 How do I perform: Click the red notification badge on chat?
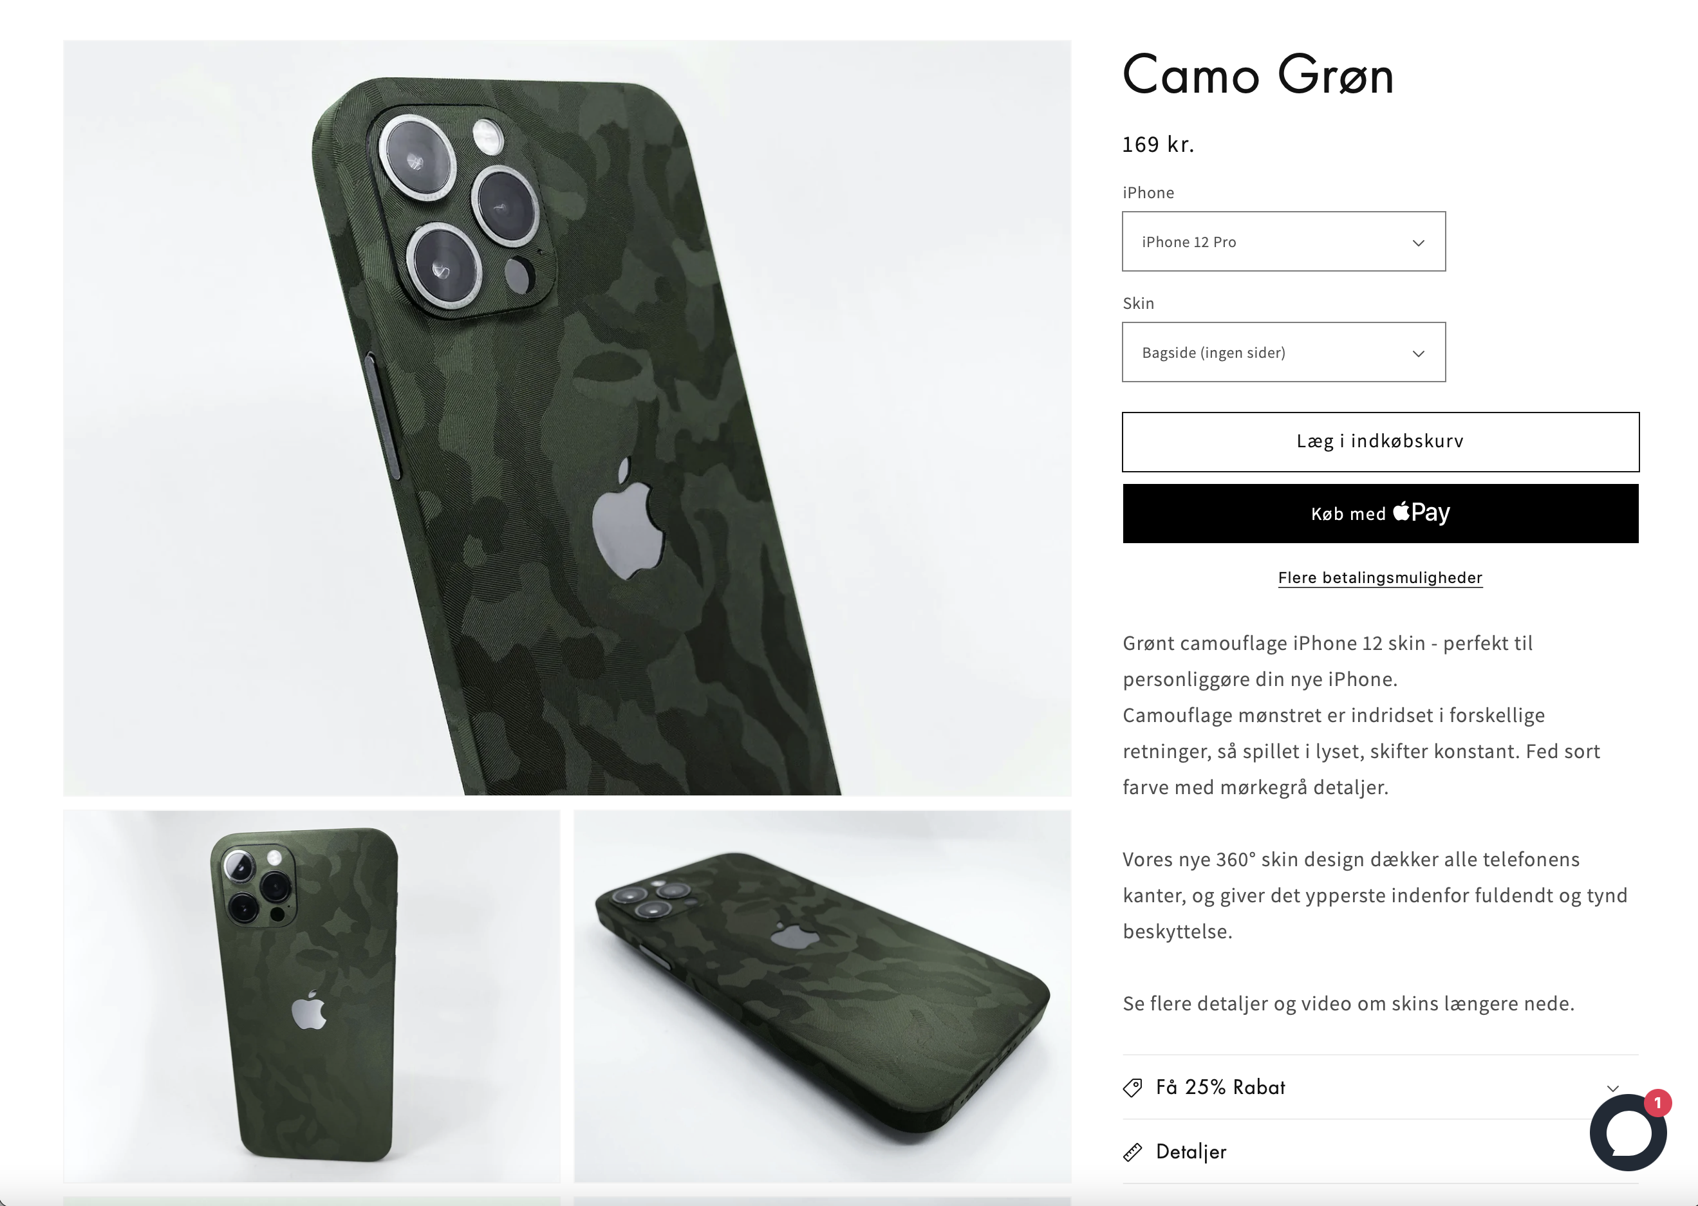click(x=1657, y=1103)
